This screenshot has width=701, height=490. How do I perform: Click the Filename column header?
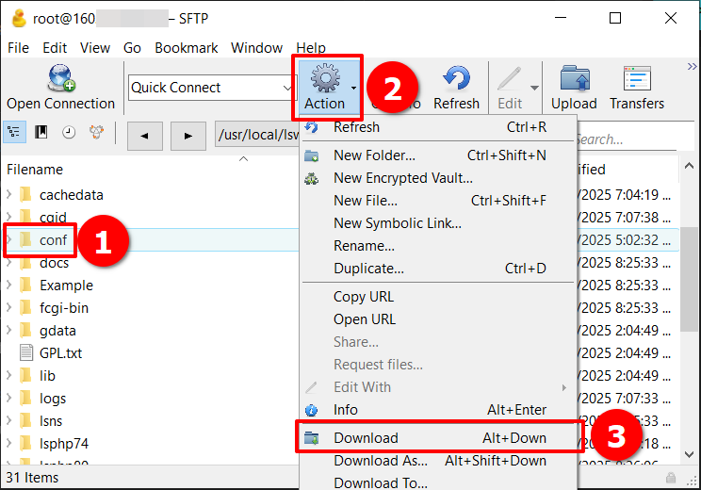35,170
